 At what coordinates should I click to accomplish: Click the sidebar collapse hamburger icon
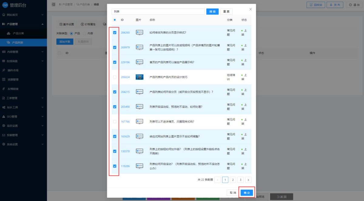pyautogui.click(x=54, y=5)
